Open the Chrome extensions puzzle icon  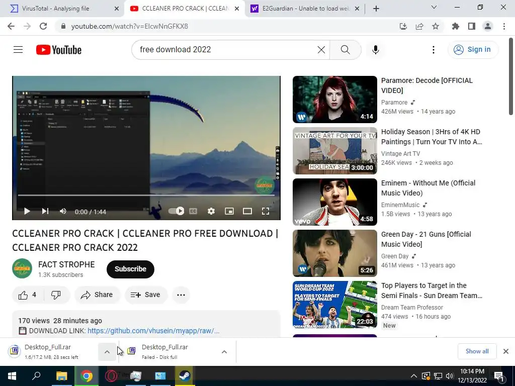point(456,26)
